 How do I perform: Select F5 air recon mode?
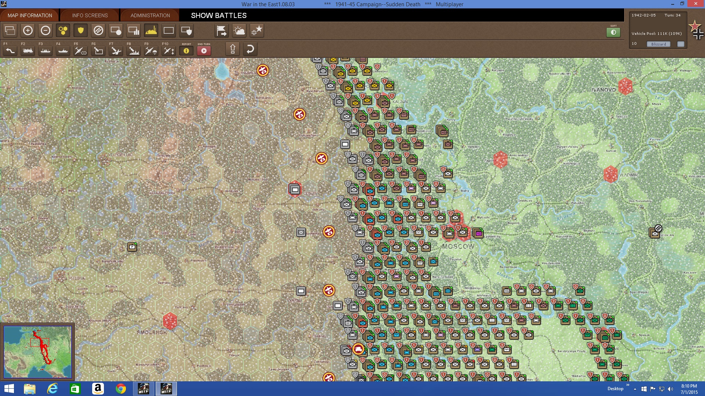(x=81, y=51)
